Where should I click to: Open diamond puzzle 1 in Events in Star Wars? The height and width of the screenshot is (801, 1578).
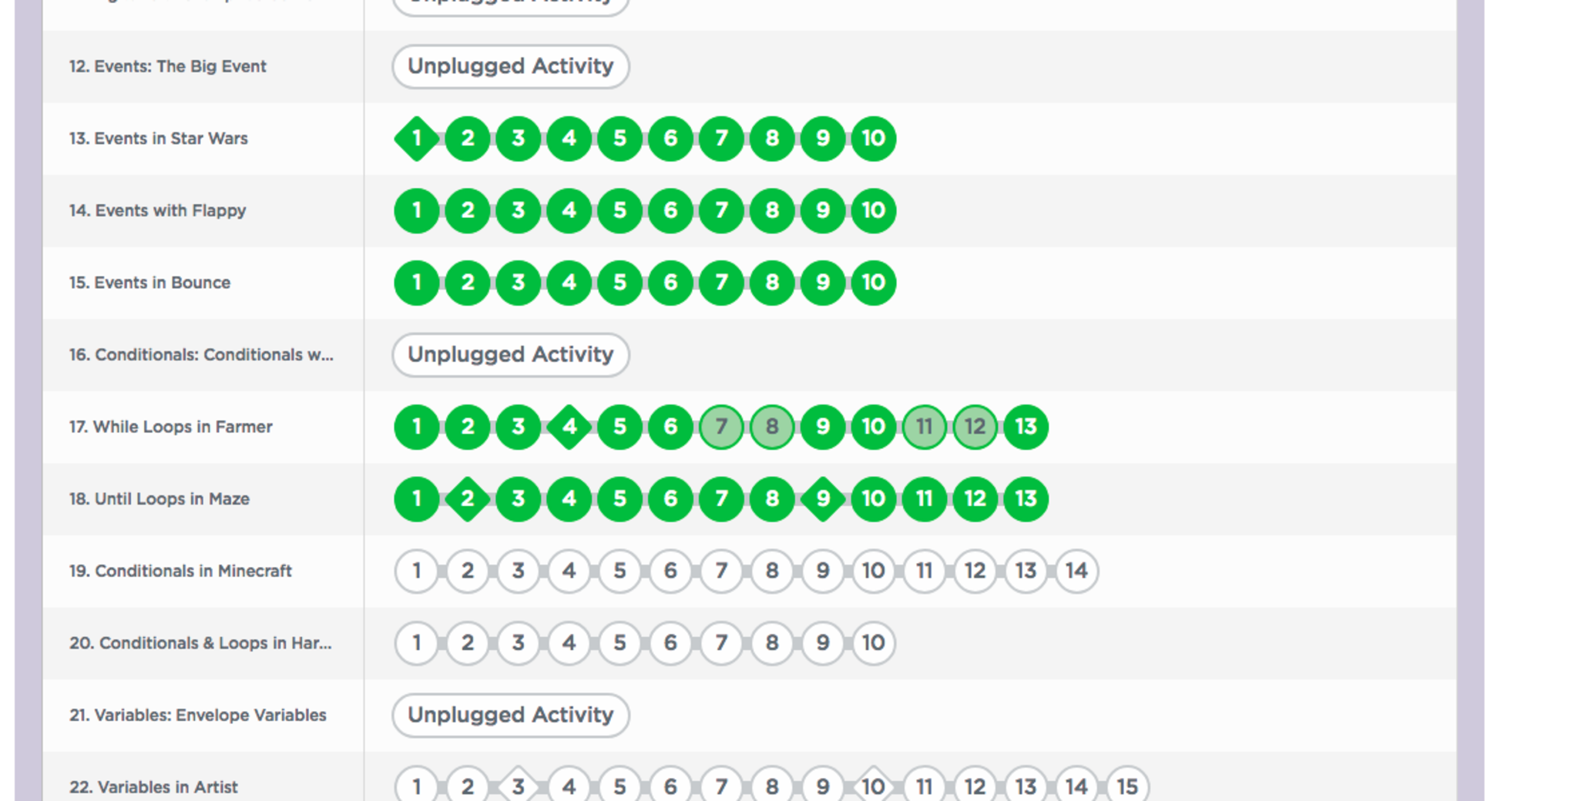417,139
